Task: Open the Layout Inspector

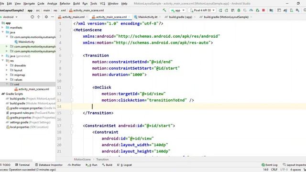Action: coord(295,165)
